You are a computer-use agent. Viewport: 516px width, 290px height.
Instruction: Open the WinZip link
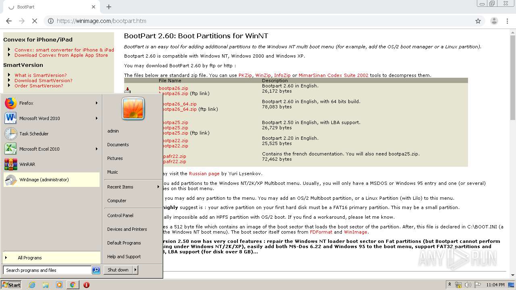click(263, 75)
